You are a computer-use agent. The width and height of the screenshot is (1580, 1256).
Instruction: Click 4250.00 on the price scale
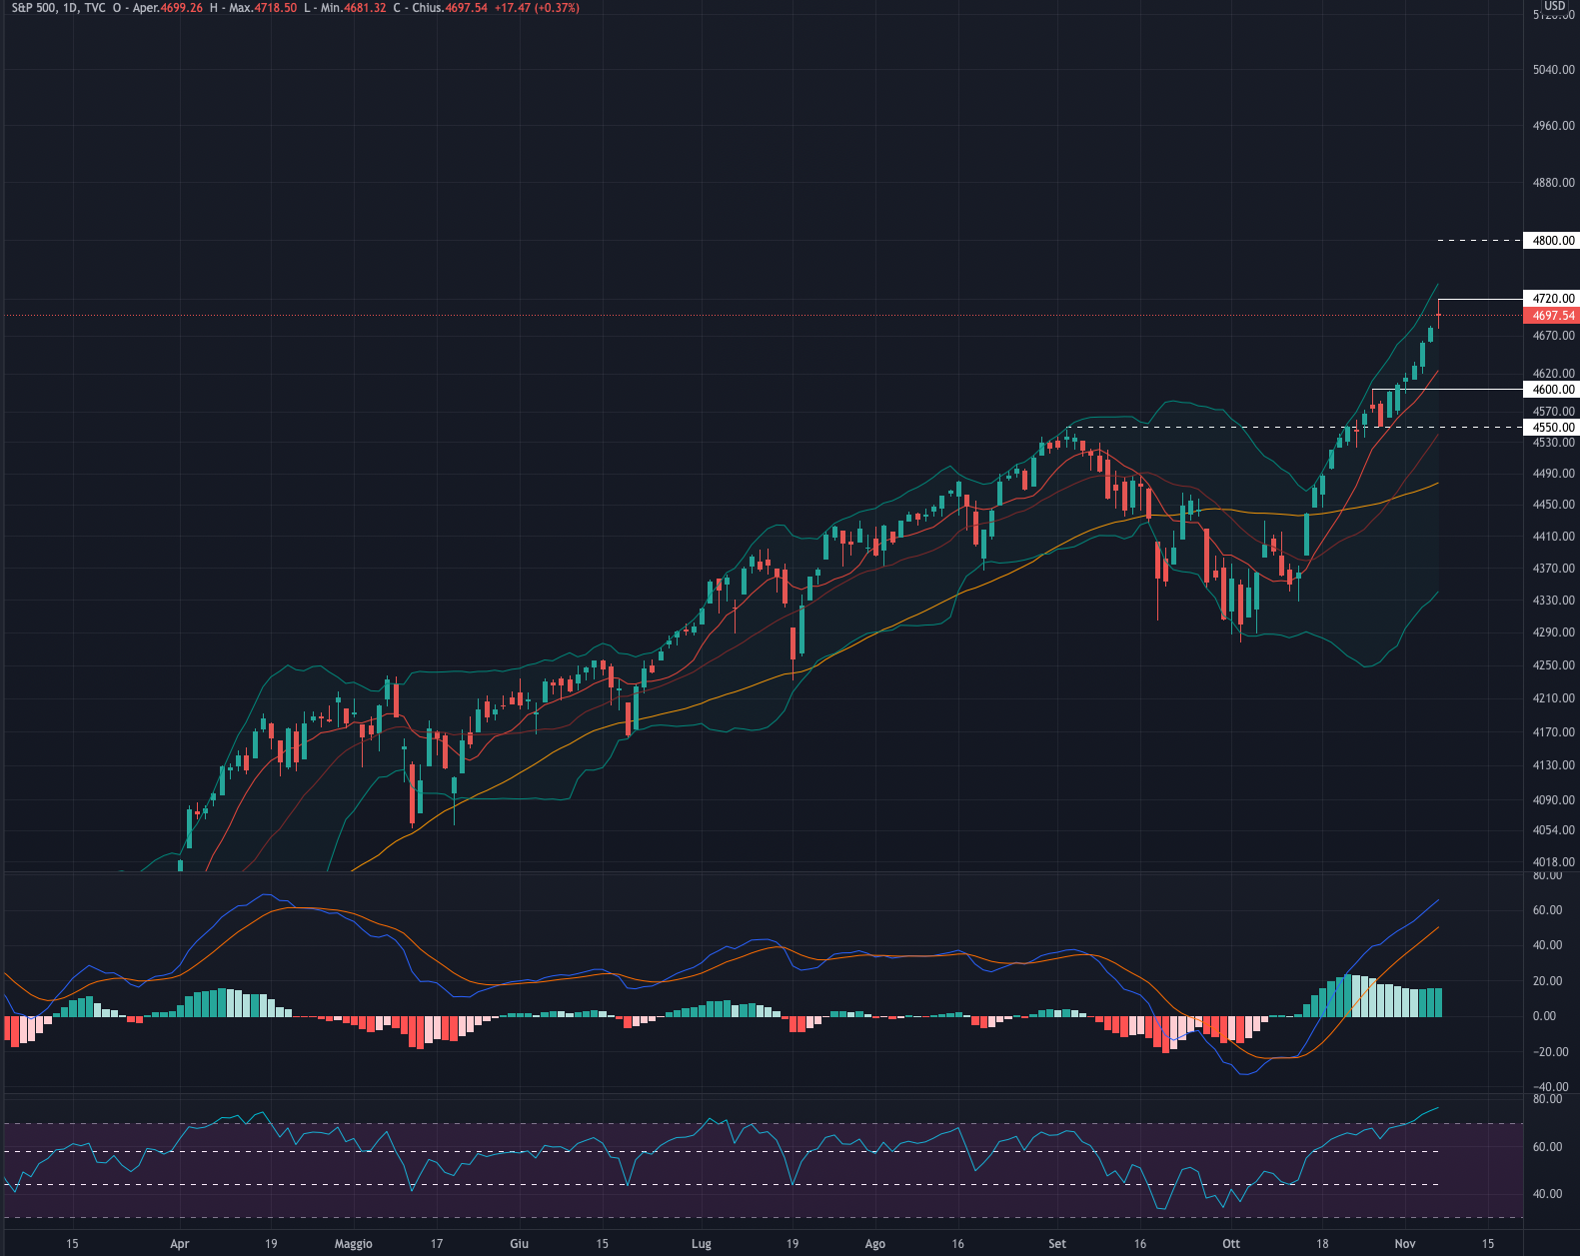pyautogui.click(x=1554, y=665)
